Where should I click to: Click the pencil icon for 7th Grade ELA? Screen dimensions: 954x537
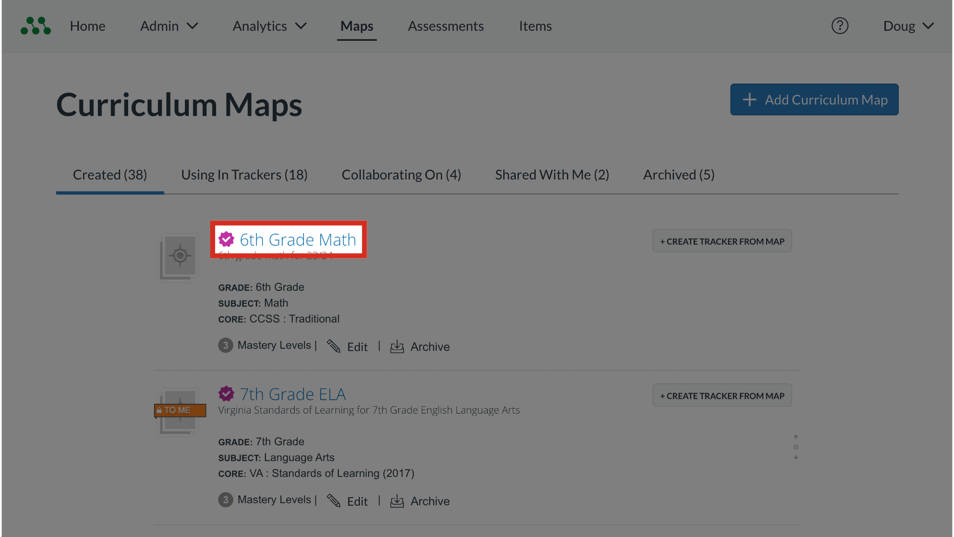pos(333,501)
